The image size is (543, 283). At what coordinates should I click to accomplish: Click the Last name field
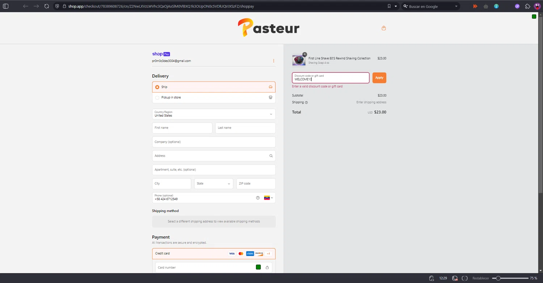click(245, 128)
